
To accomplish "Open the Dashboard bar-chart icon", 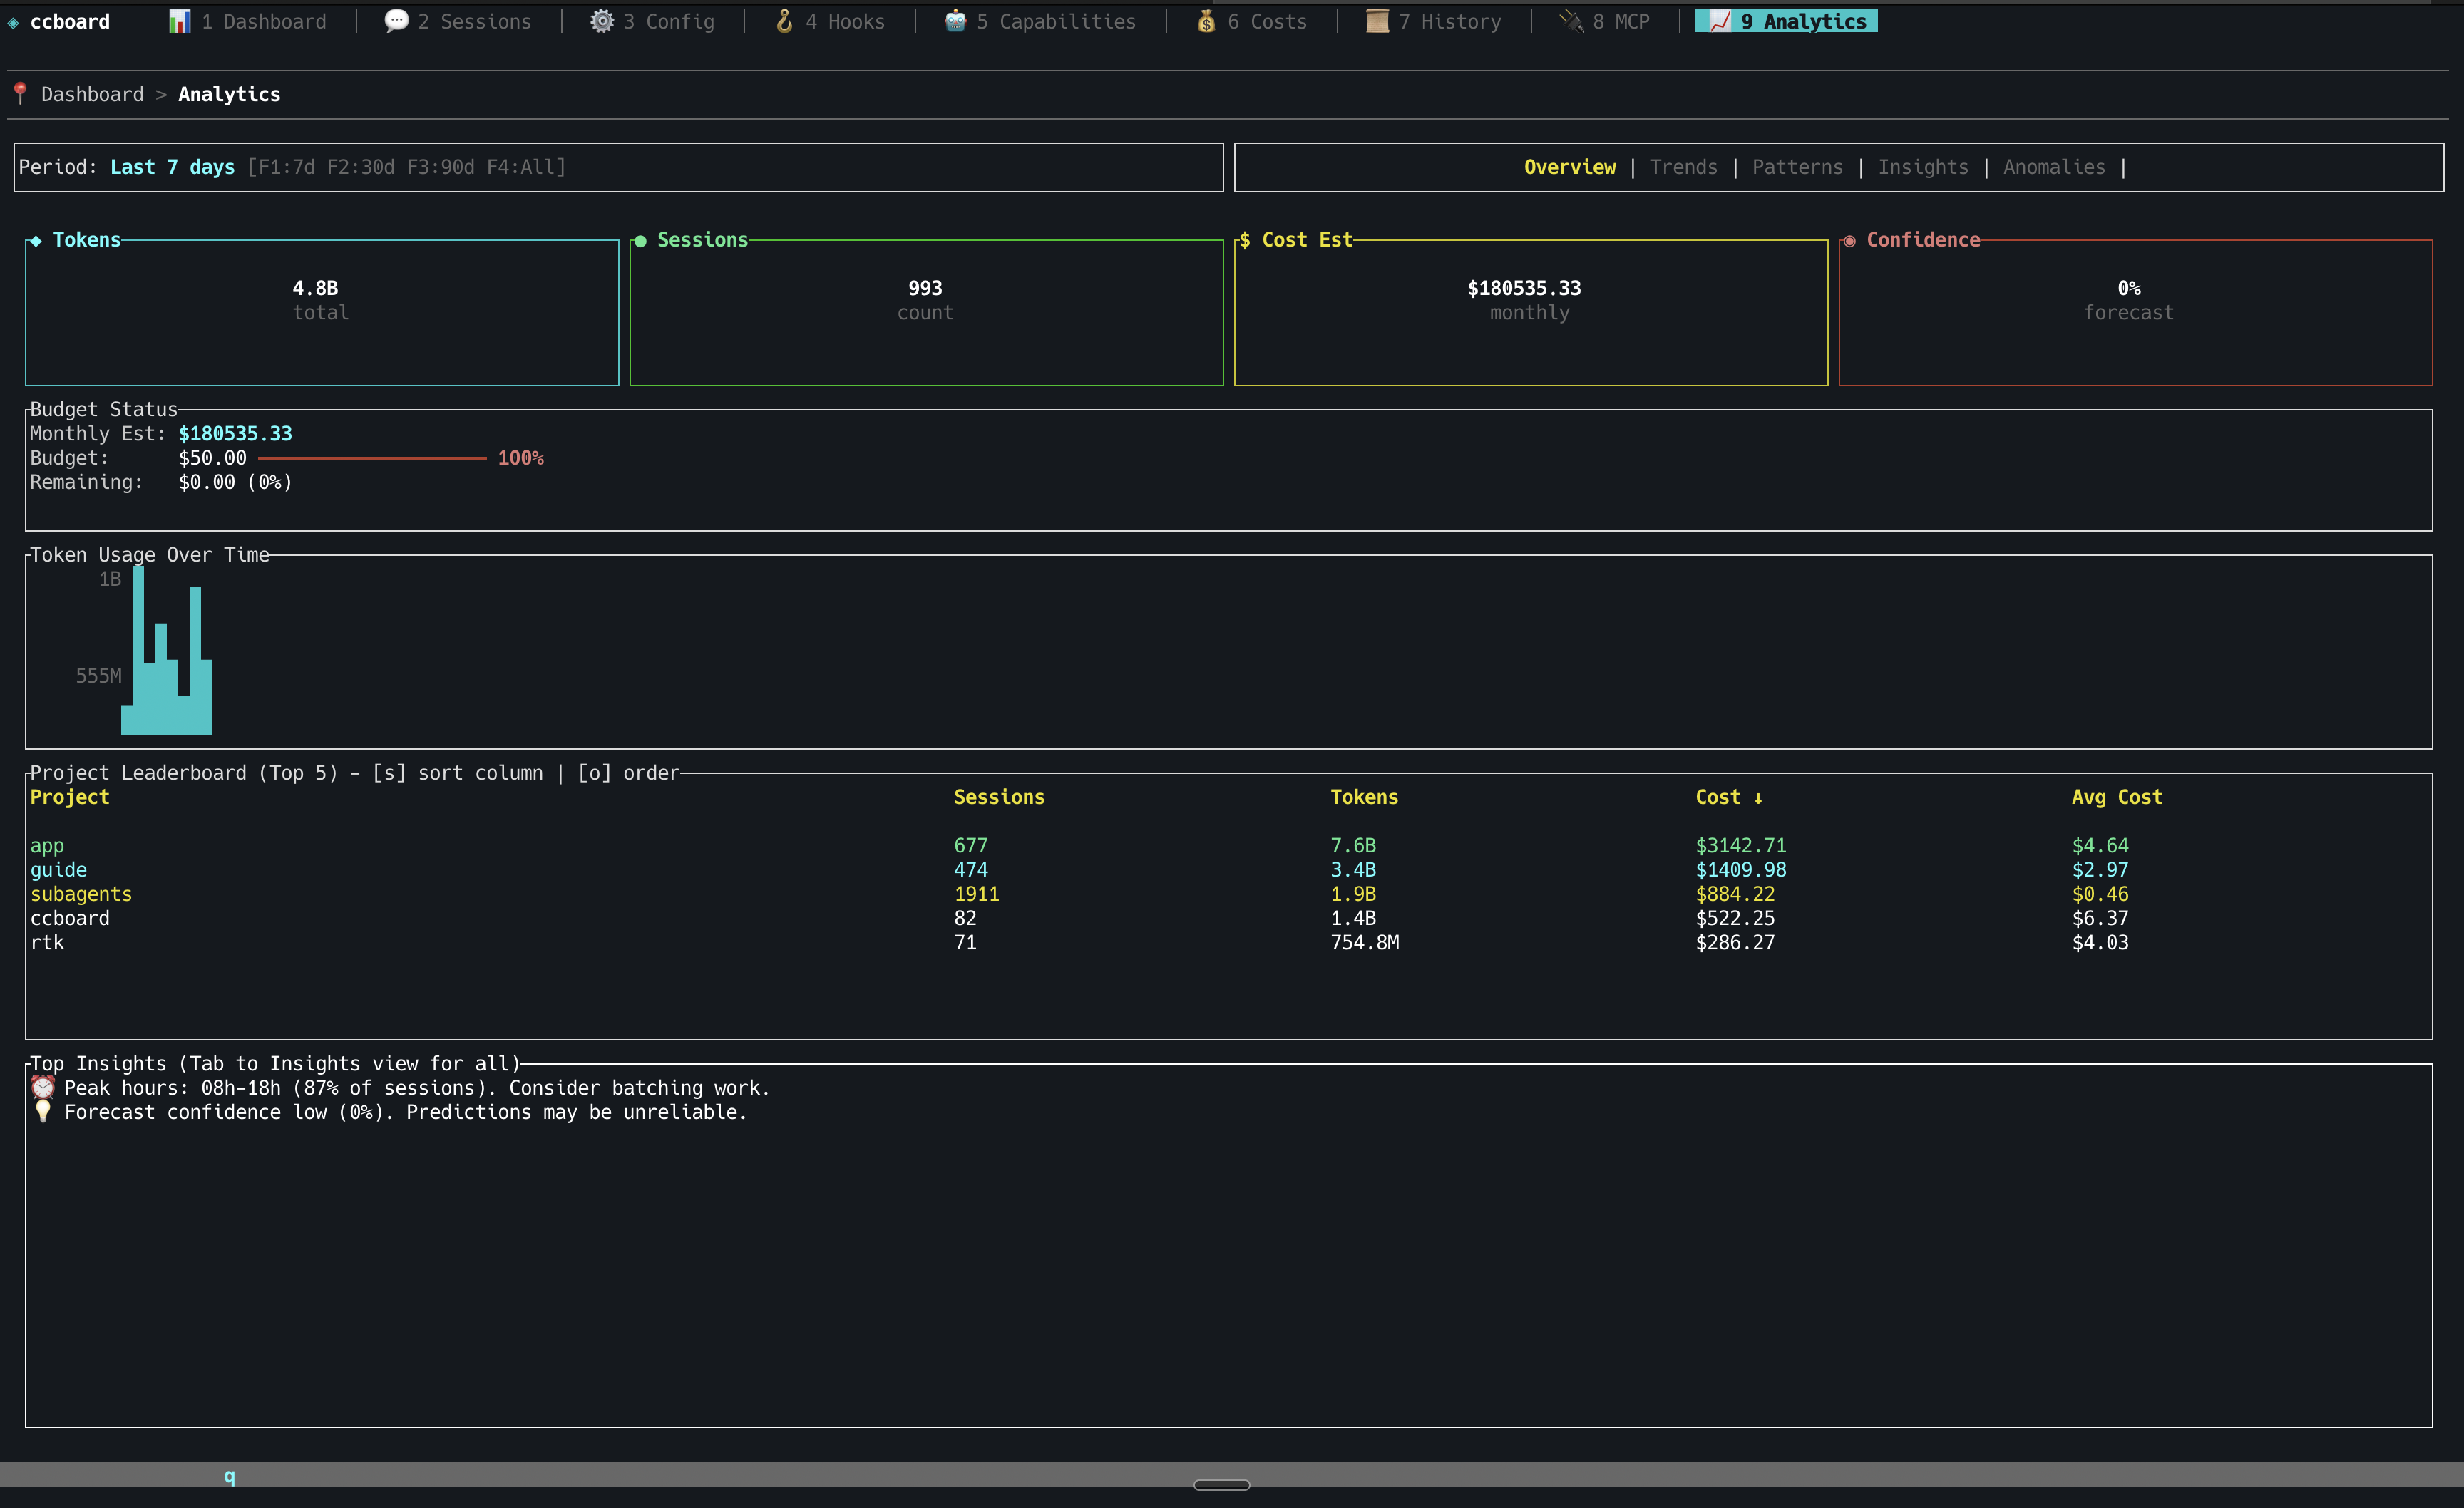I will point(181,20).
